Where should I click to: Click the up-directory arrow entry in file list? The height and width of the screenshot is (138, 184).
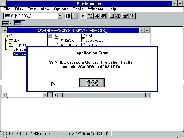[57, 36]
